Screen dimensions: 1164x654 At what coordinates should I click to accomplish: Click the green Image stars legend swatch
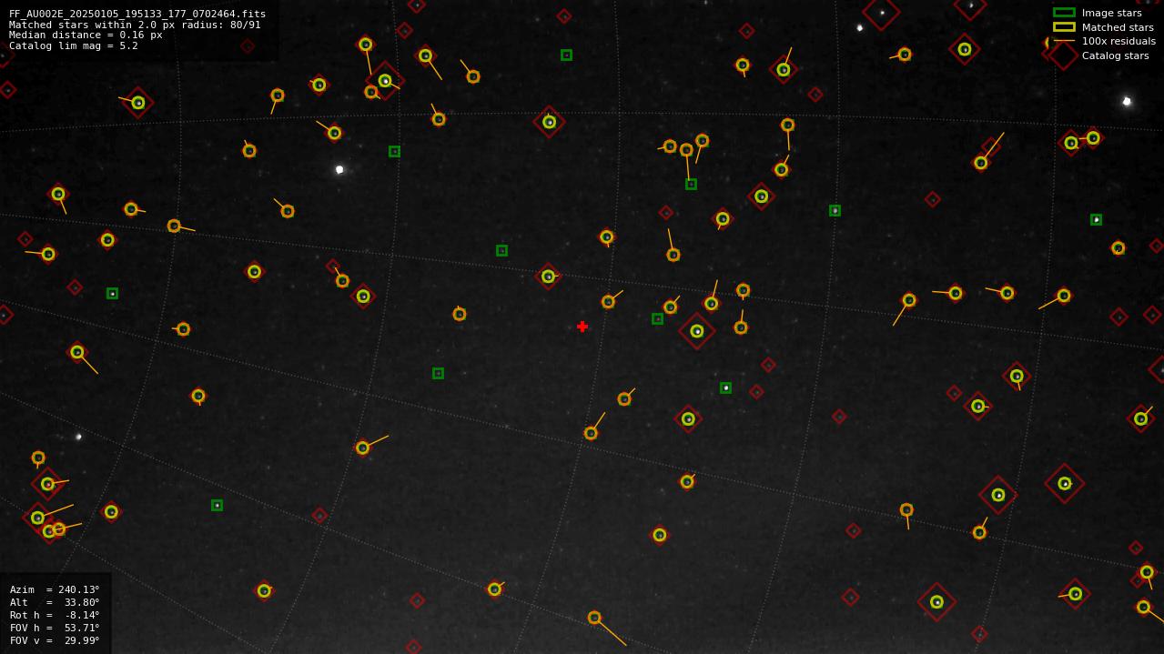(x=1064, y=13)
